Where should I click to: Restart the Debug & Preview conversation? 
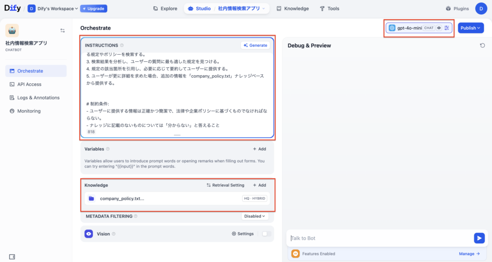pos(482,46)
